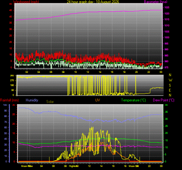Click hour "04" under the temperature graph
This screenshot has height=170, width=182.
[41, 166]
